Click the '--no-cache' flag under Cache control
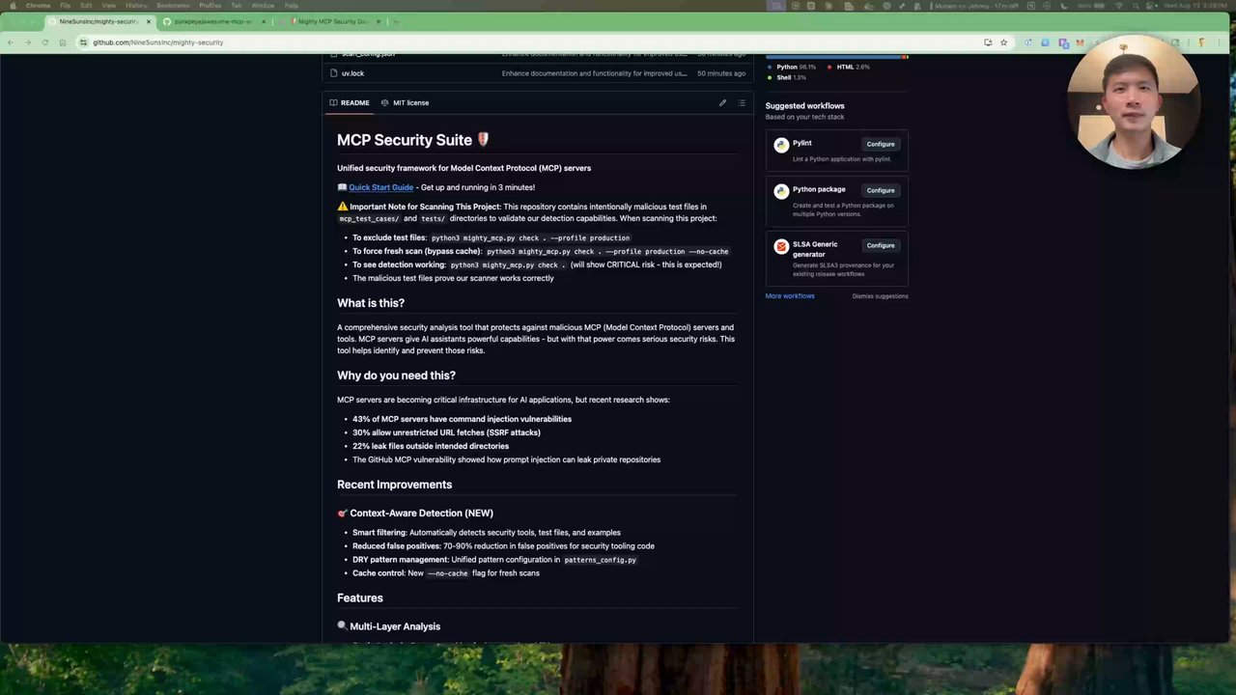This screenshot has width=1236, height=695. tap(448, 573)
